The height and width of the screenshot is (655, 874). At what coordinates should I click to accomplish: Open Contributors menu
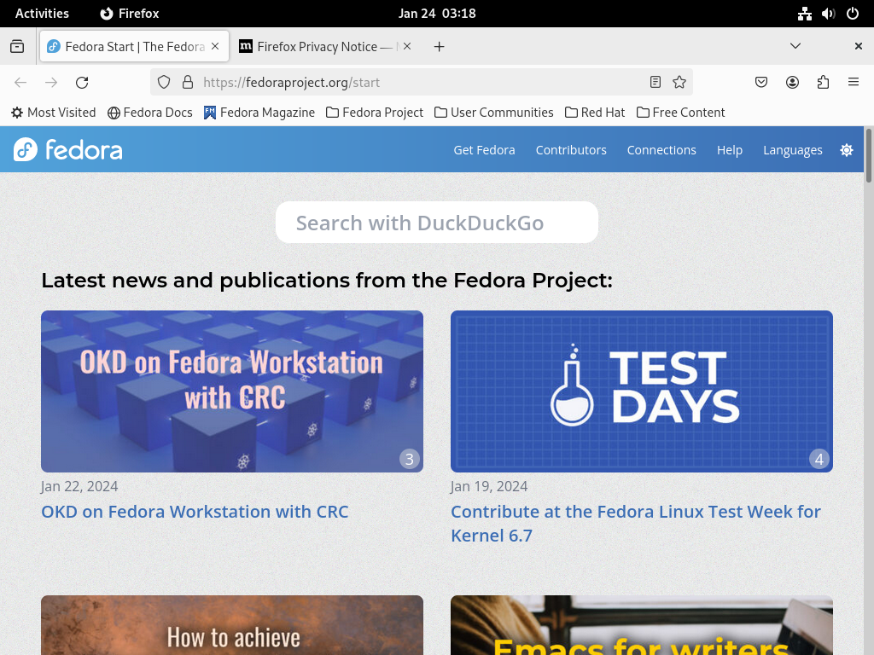(571, 150)
